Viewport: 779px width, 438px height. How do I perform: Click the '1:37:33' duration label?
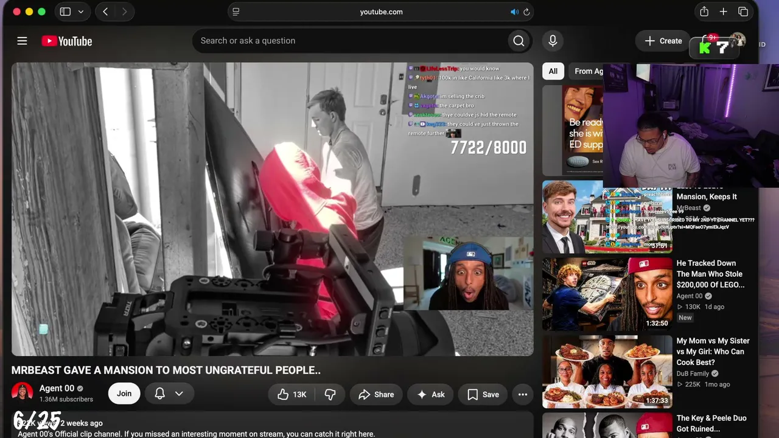657,401
